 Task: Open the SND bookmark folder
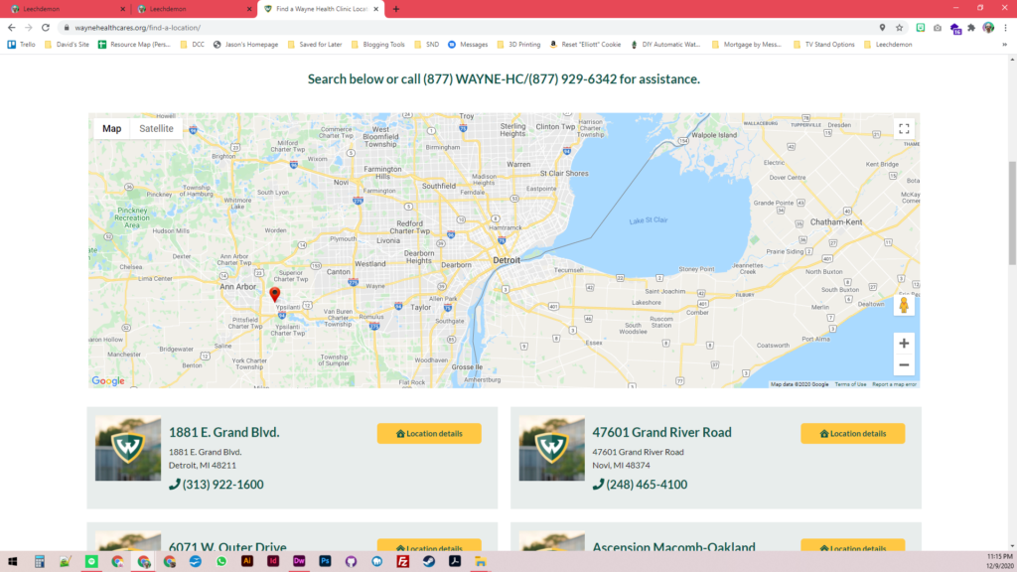(x=427, y=45)
